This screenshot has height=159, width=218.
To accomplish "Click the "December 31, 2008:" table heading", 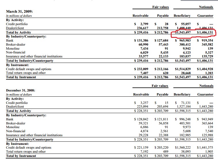I will click(21, 90).
